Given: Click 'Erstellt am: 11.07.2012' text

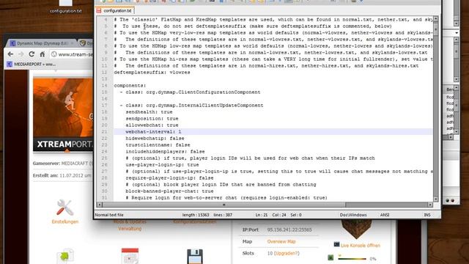Looking at the screenshot, I should pyautogui.click(x=62, y=175).
